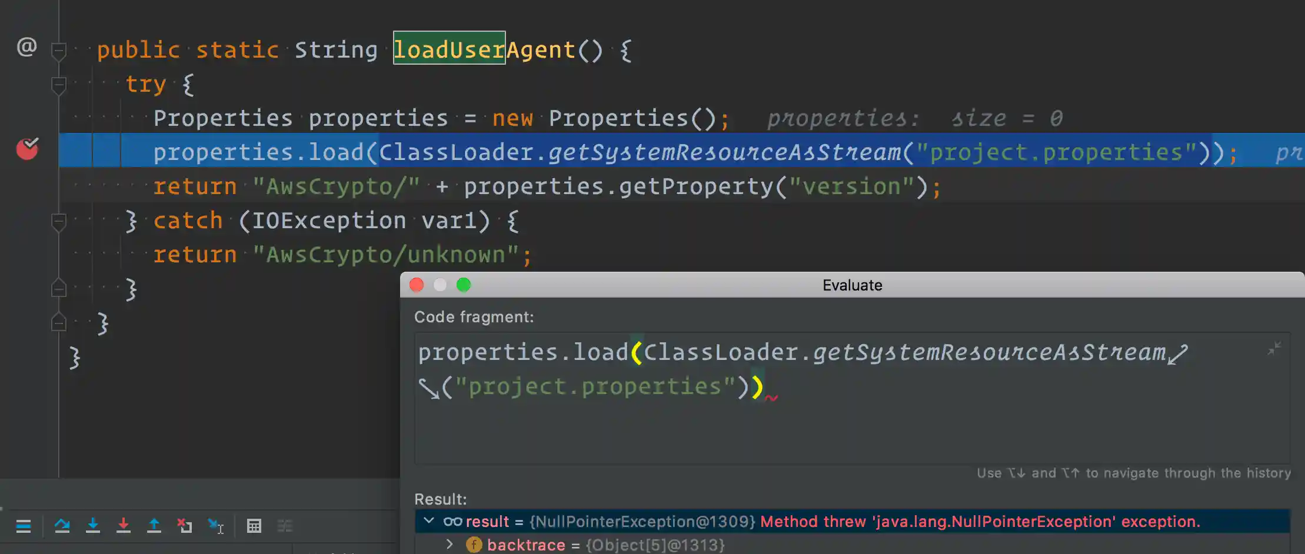Close the Evaluate dialog window

(417, 285)
